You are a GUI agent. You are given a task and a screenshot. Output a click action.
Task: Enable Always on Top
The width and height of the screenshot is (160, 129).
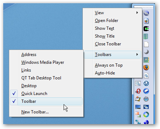112,65
